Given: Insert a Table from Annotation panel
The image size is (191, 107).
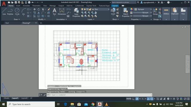Looking at the screenshot, I should [x=68, y=16].
